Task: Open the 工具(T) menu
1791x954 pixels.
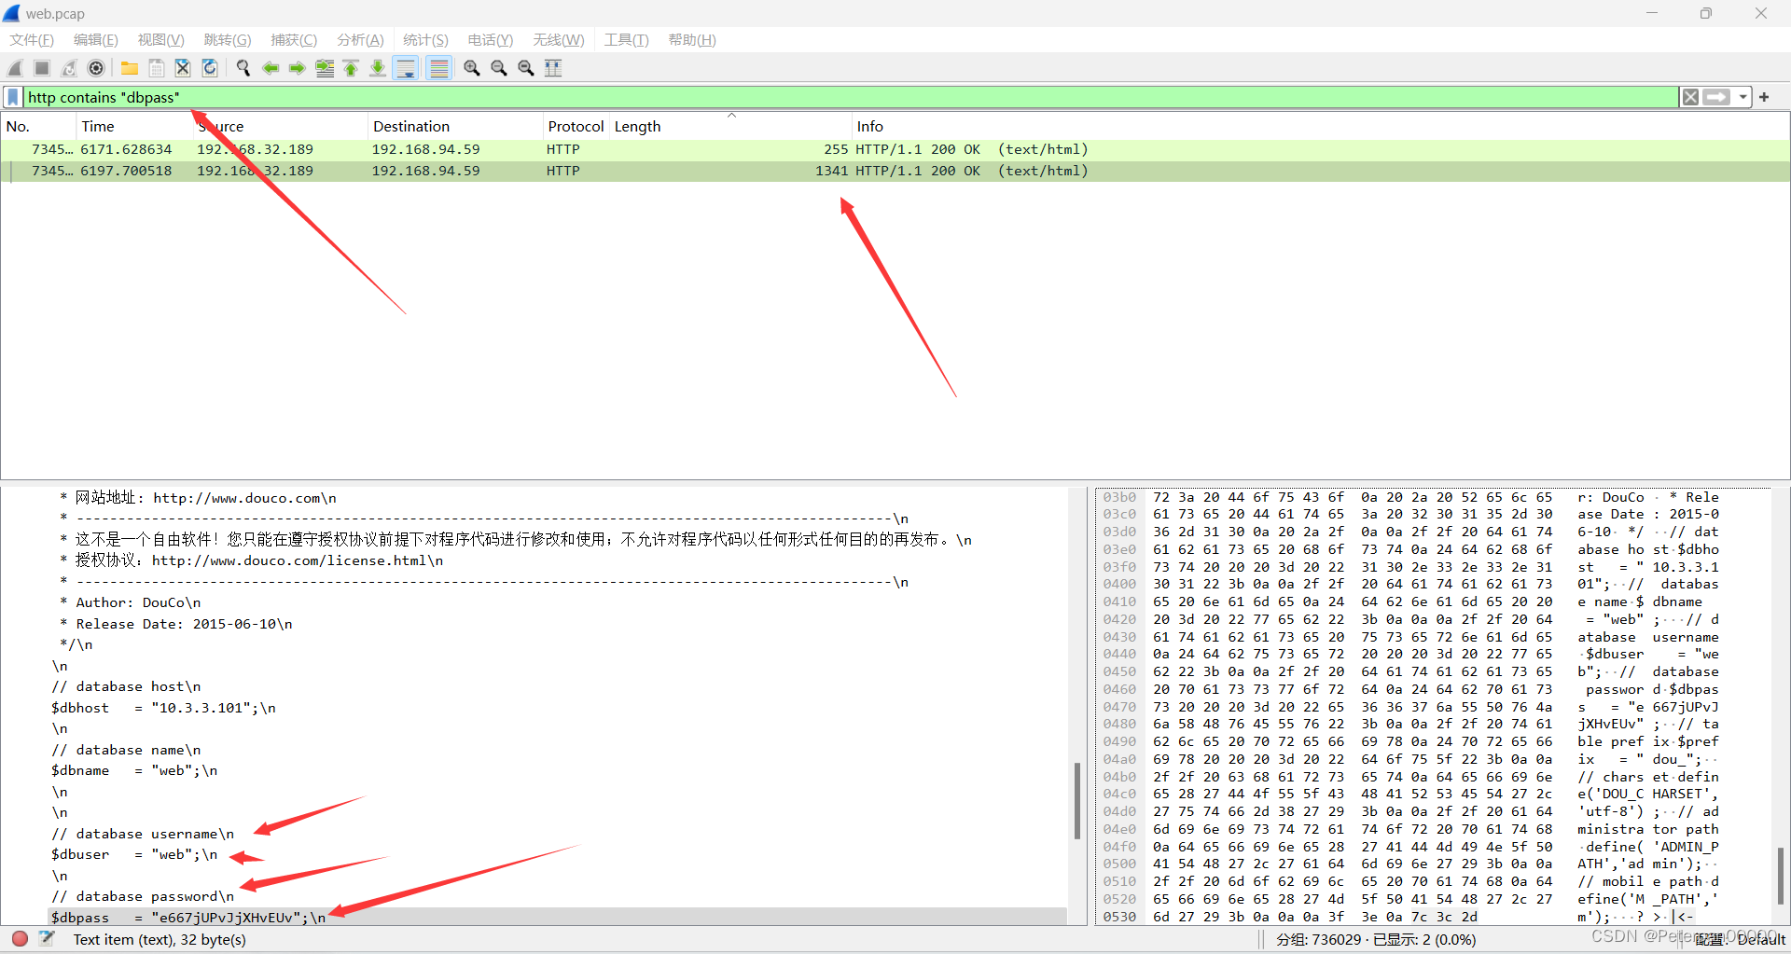Action: [626, 40]
